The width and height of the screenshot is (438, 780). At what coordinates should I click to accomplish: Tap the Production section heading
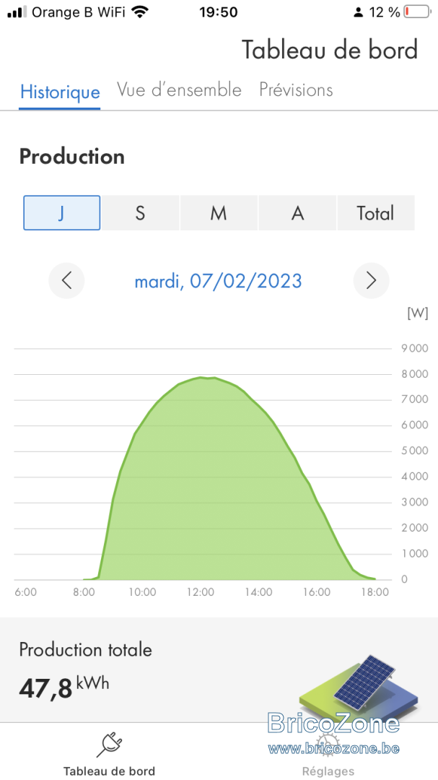pyautogui.click(x=72, y=157)
